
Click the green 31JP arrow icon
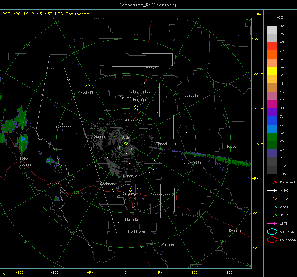272,215
